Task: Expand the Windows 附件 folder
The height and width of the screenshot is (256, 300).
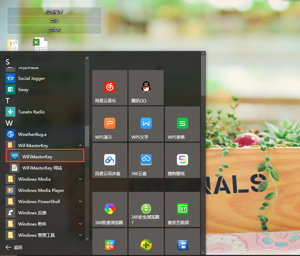Action: click(80, 224)
